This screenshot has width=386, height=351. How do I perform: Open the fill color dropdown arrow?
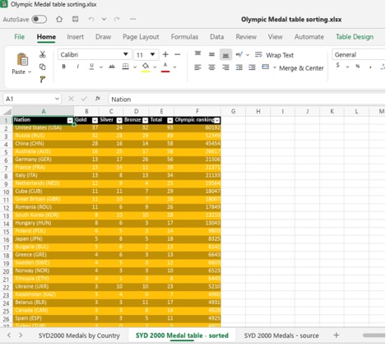[x=155, y=67]
